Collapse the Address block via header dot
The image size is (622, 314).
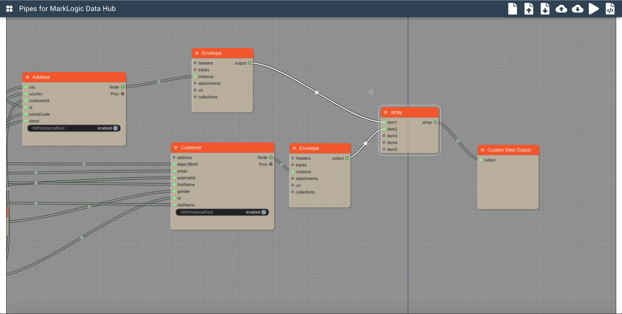28,77
